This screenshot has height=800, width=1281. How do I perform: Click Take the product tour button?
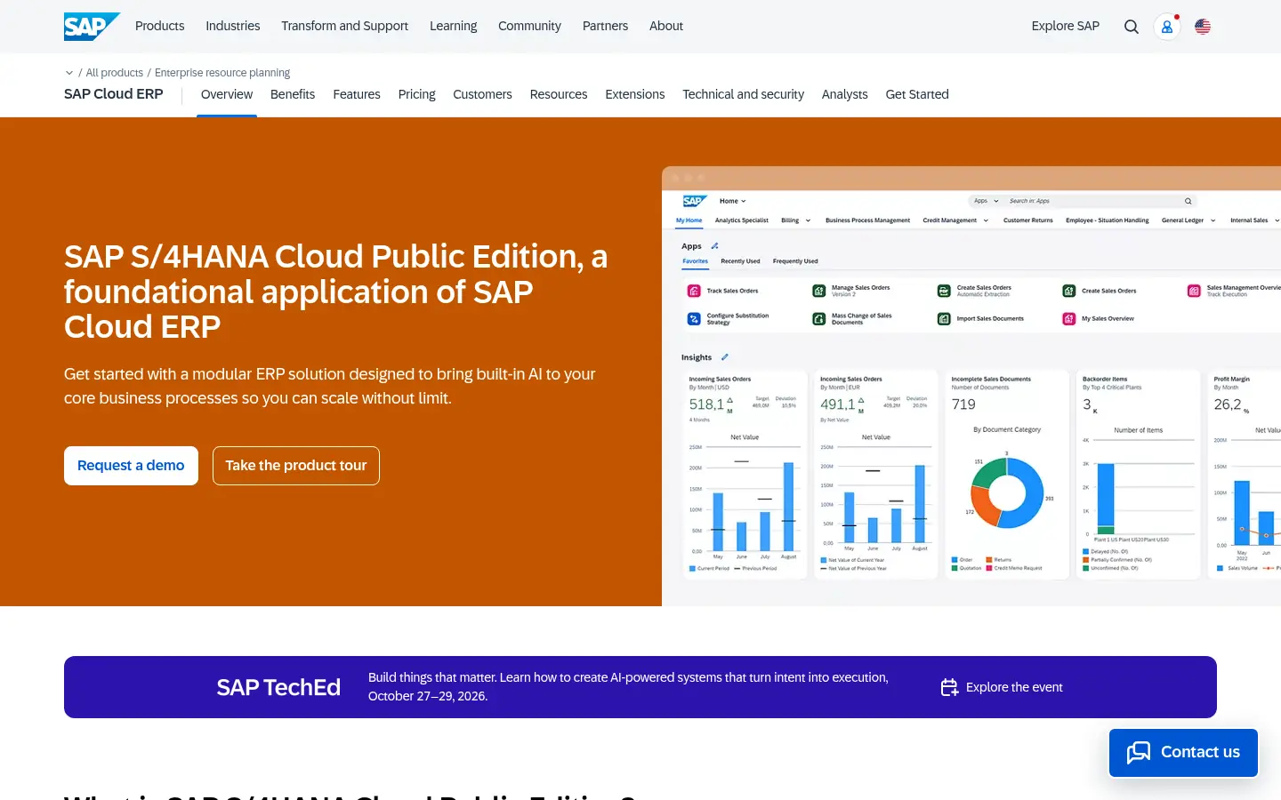pyautogui.click(x=296, y=466)
